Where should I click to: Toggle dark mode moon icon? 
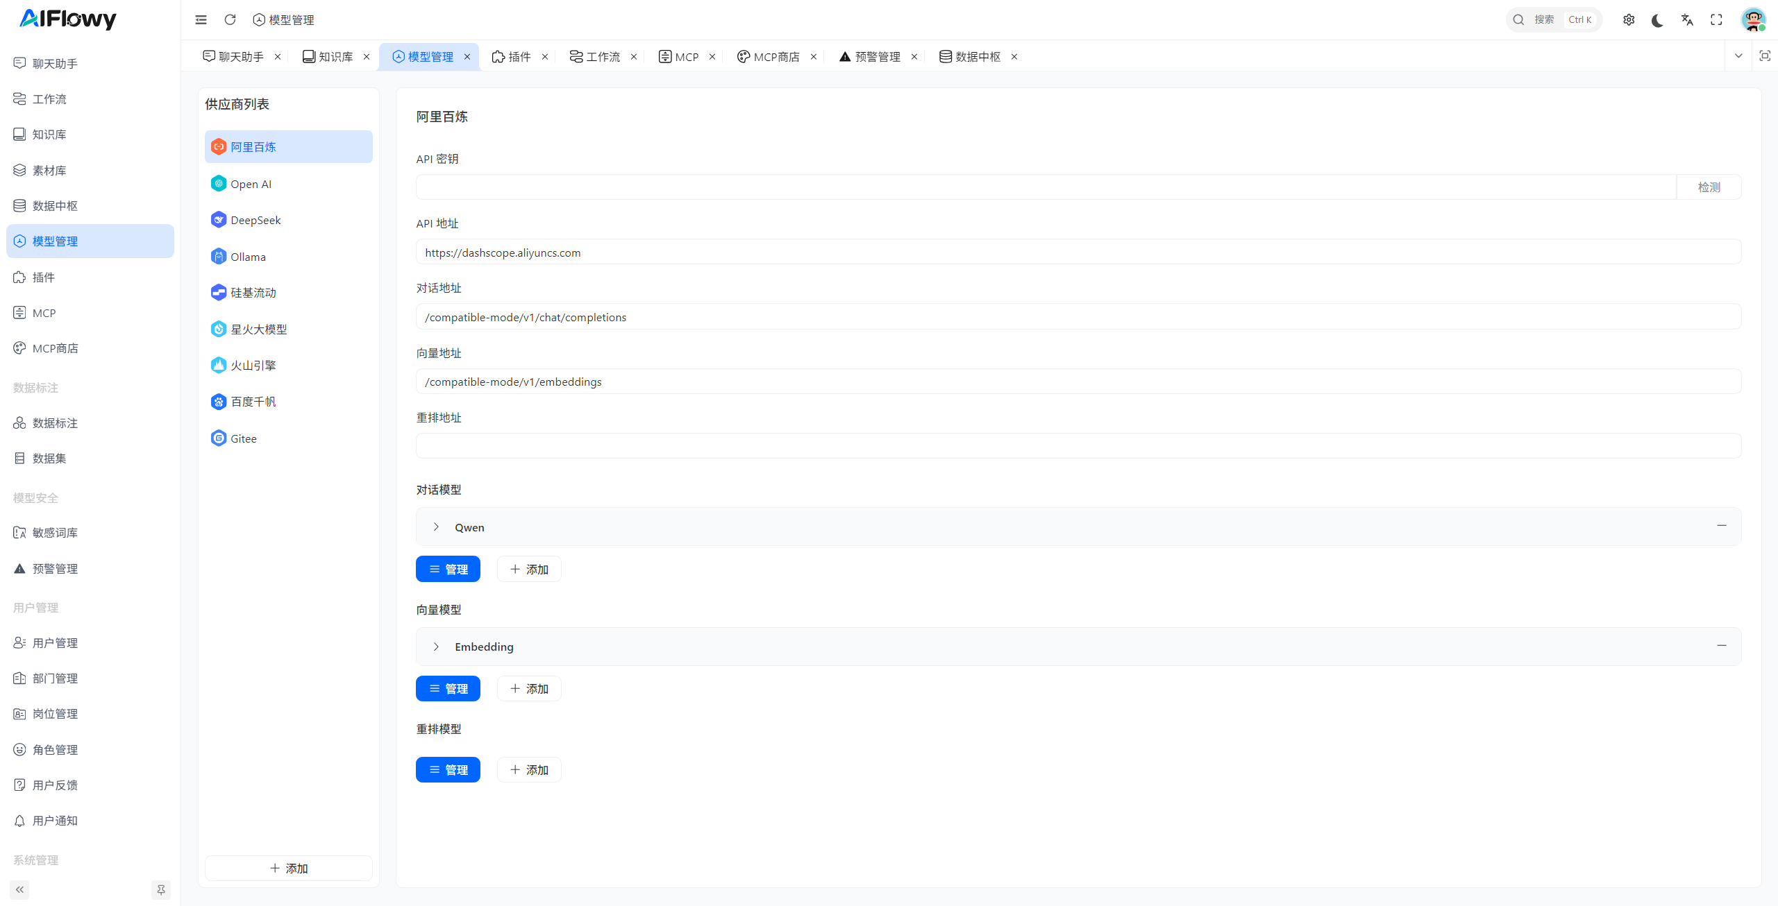[x=1657, y=19]
